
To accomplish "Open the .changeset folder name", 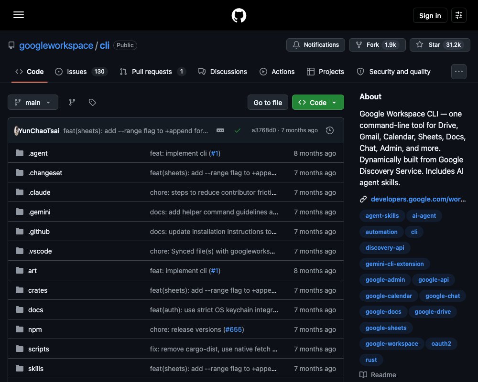I will point(45,173).
